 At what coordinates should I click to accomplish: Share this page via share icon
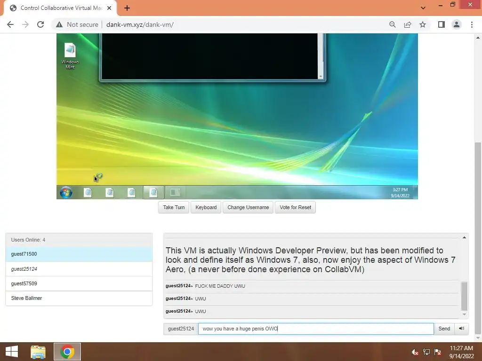[x=408, y=24]
